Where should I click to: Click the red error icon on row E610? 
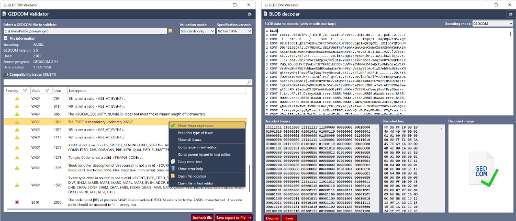point(17,202)
